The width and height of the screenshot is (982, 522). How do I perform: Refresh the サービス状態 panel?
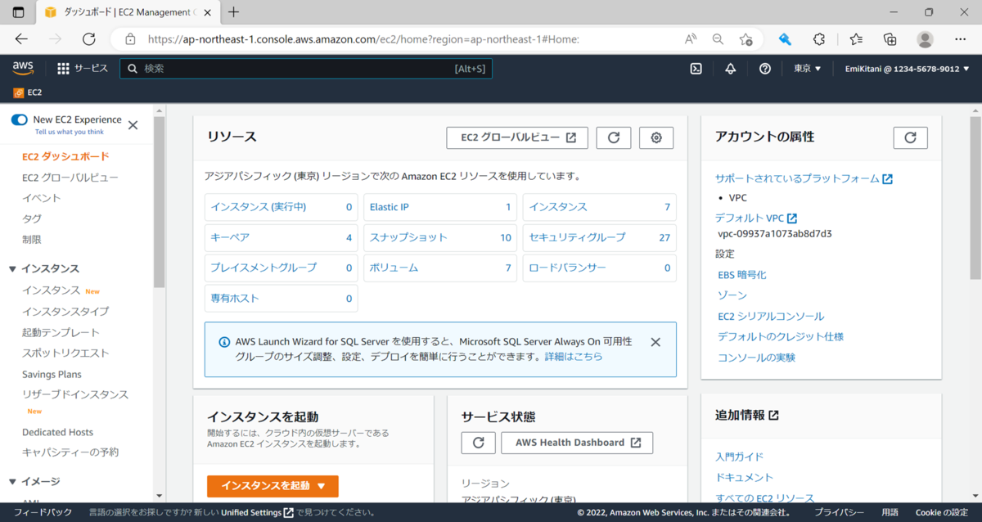click(x=479, y=443)
